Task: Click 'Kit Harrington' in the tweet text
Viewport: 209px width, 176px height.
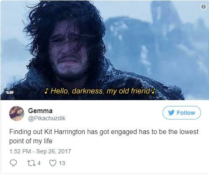Action: click(x=65, y=132)
